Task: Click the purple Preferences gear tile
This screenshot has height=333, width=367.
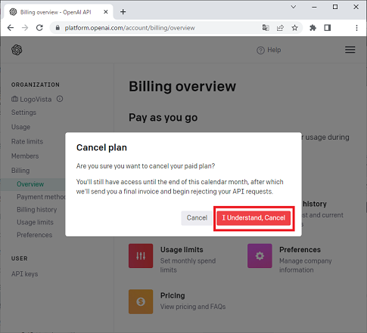Action: pyautogui.click(x=260, y=256)
